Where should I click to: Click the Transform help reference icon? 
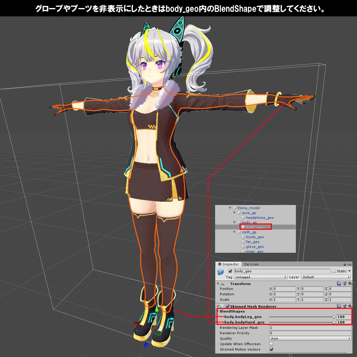pyautogui.click(x=339, y=283)
